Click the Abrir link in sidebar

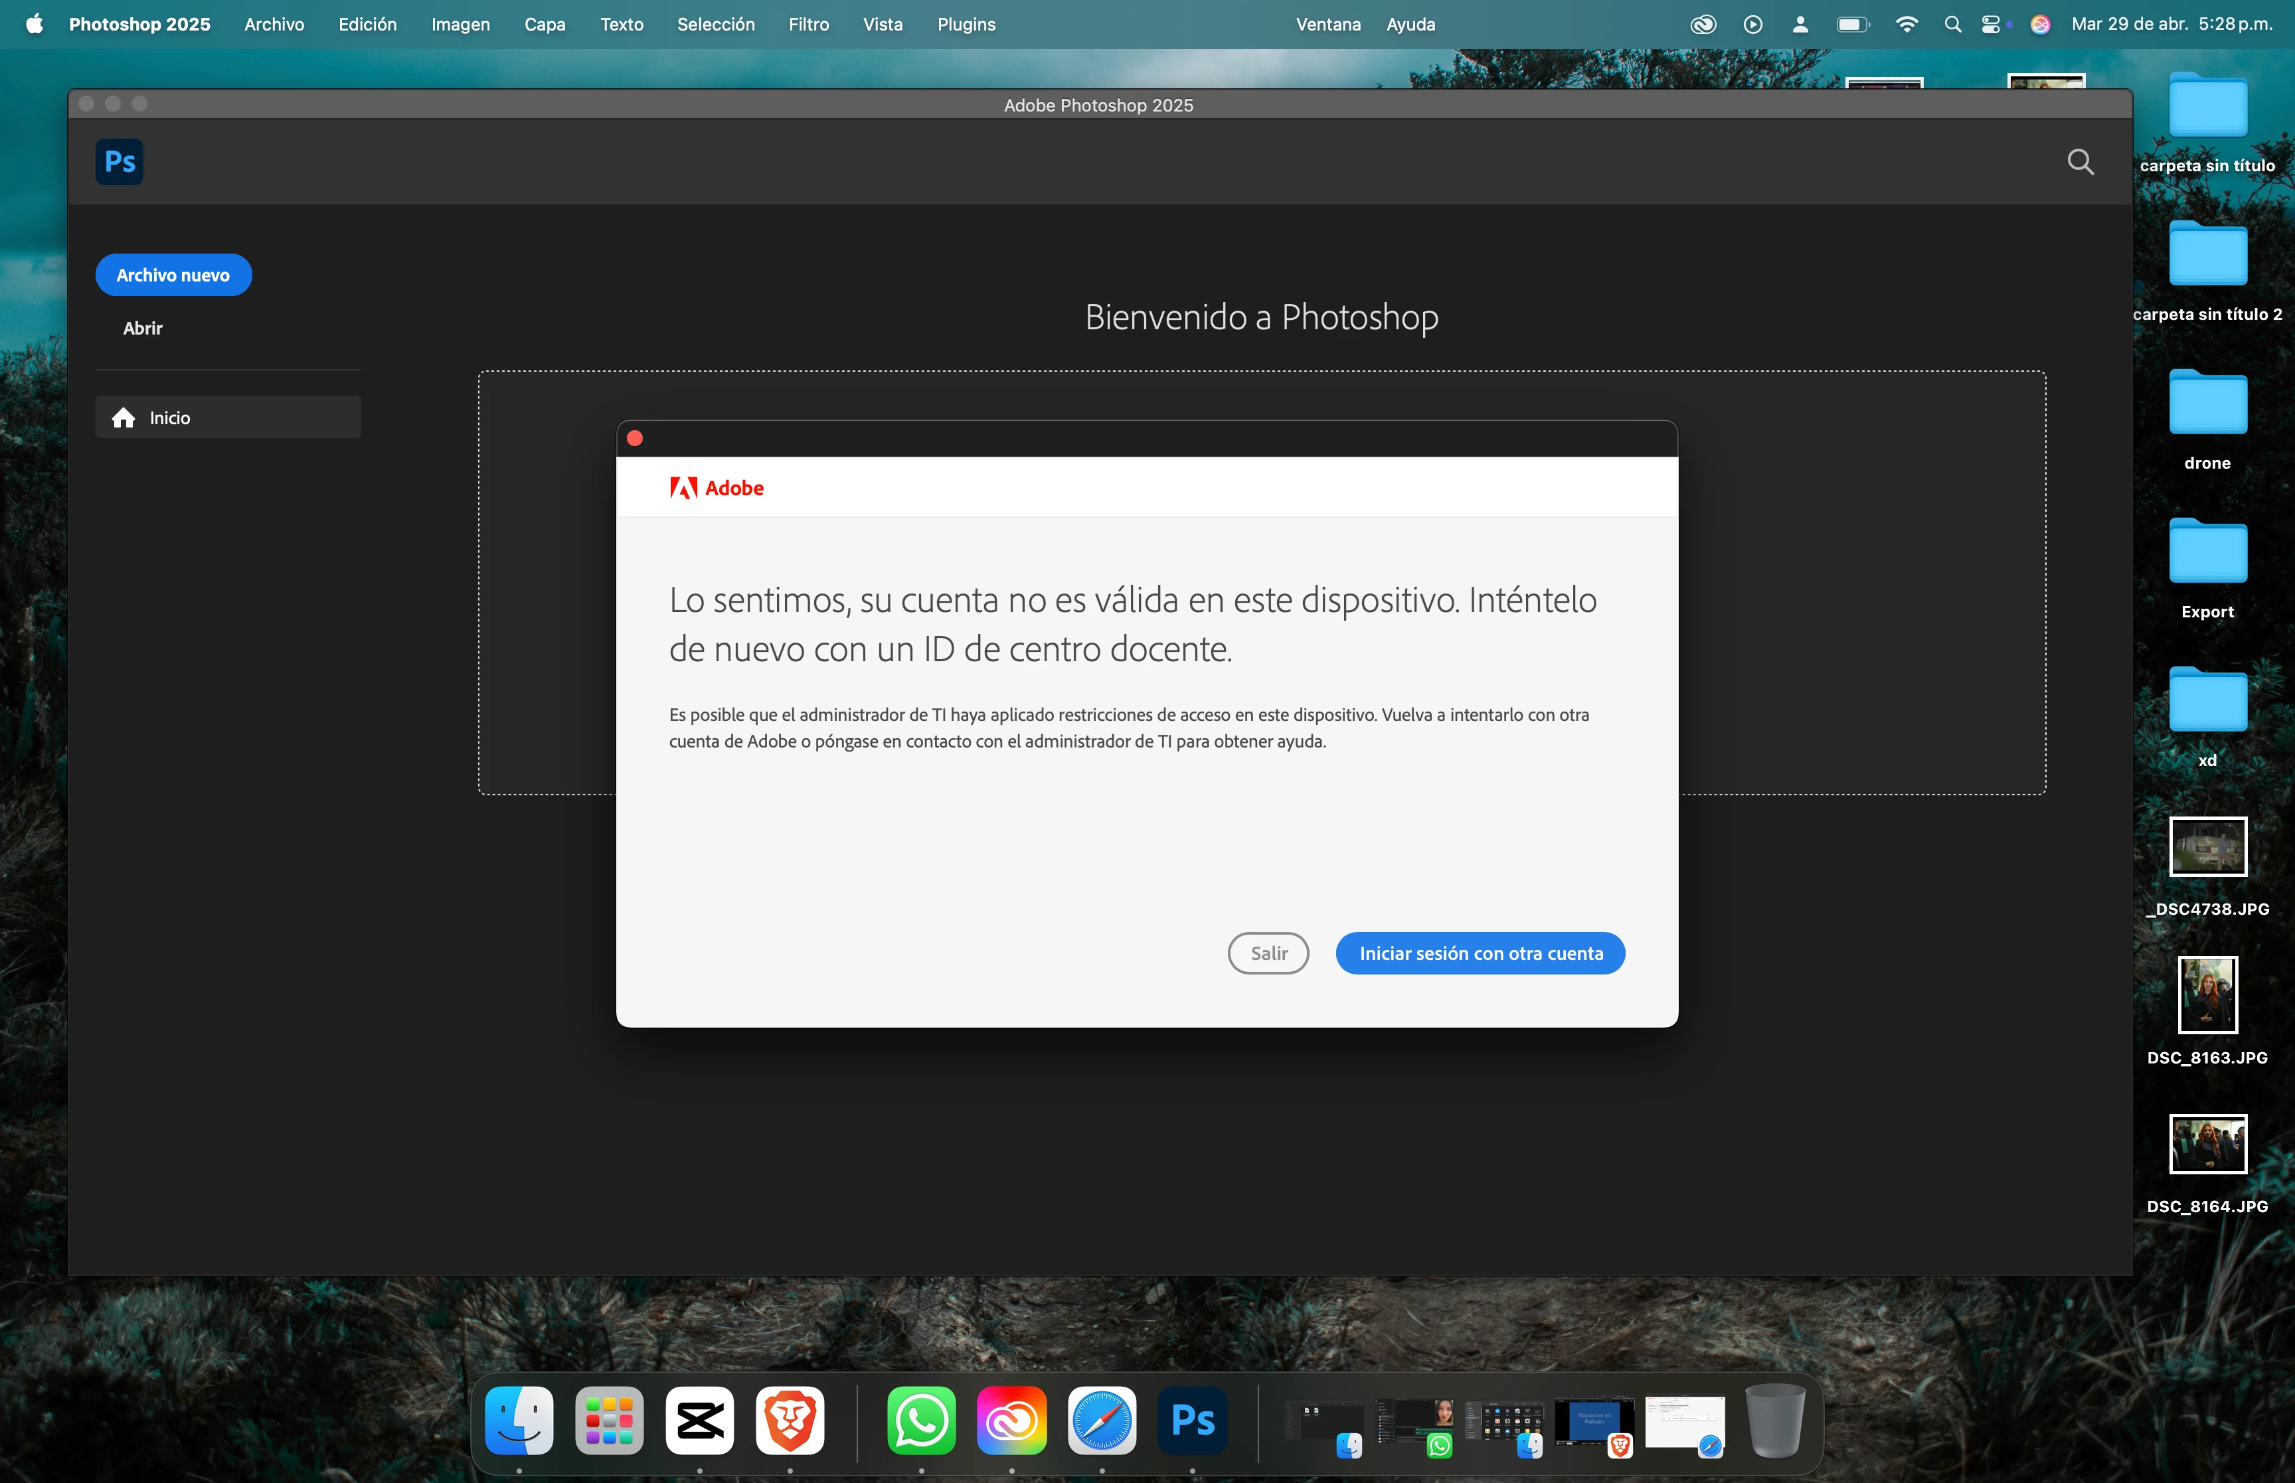[x=143, y=329]
